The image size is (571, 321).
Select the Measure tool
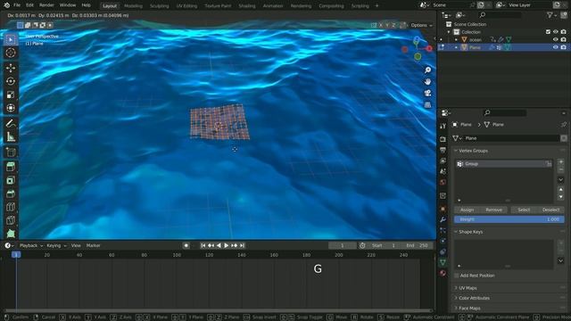(11, 136)
